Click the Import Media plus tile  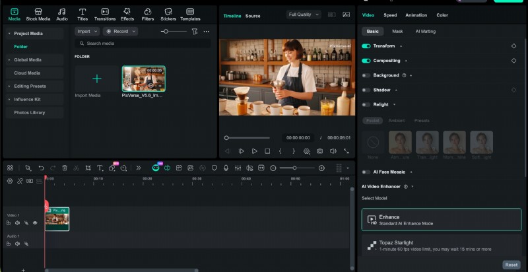(96, 79)
